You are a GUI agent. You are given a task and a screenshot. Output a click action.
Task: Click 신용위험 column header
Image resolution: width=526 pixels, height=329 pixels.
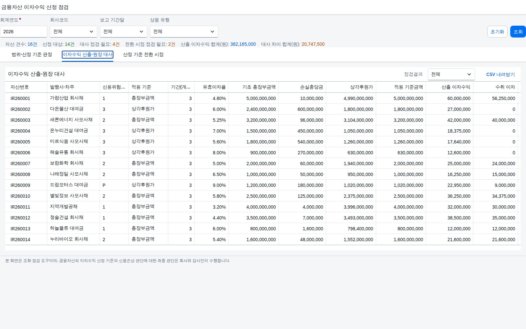114,87
